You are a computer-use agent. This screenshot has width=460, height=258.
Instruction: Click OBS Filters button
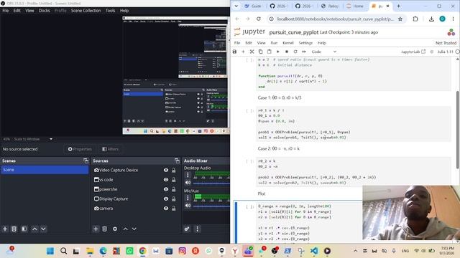tap(110, 149)
